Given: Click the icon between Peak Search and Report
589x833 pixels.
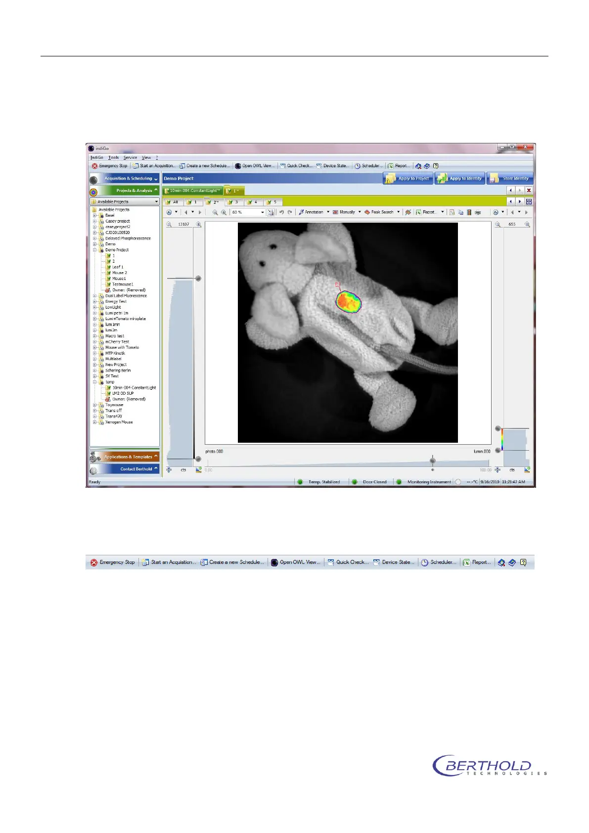Looking at the screenshot, I should click(408, 212).
